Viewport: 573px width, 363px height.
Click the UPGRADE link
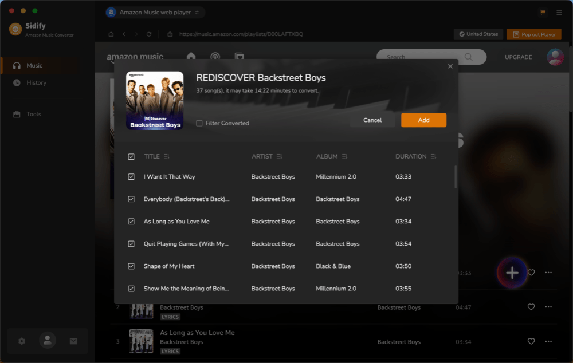click(x=518, y=57)
